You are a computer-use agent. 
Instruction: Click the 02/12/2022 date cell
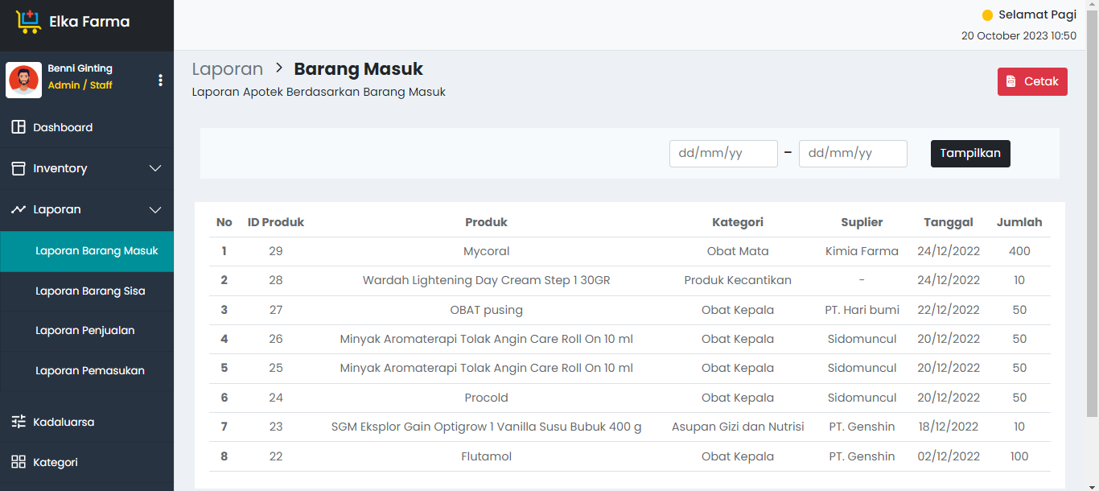pyautogui.click(x=949, y=456)
